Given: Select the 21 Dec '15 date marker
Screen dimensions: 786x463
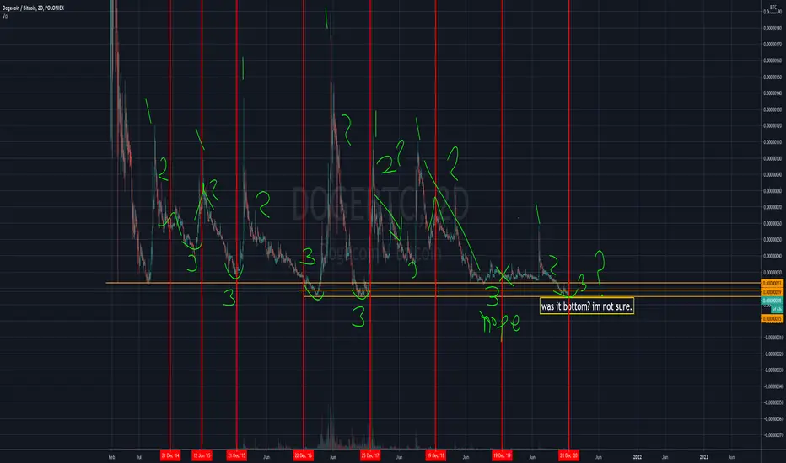Looking at the screenshot, I should [x=237, y=455].
